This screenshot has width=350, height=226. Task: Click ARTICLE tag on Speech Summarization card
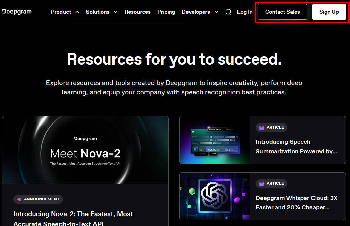coord(271,128)
